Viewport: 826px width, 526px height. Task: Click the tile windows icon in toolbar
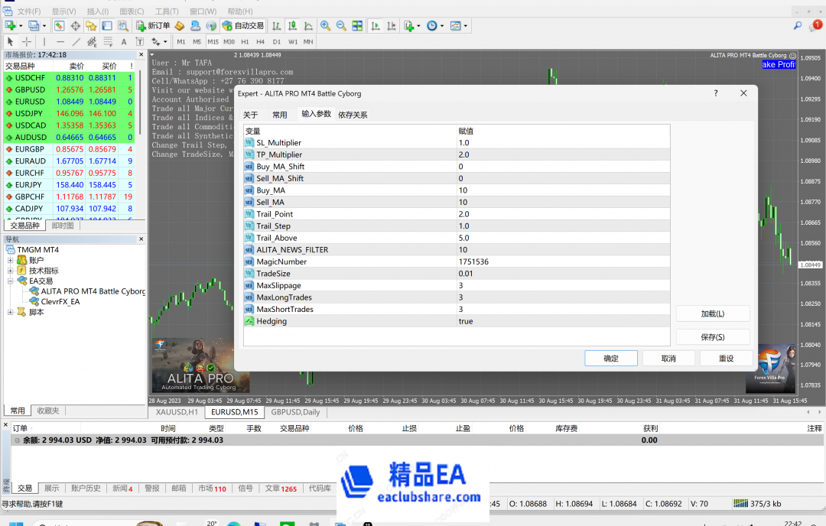point(356,25)
